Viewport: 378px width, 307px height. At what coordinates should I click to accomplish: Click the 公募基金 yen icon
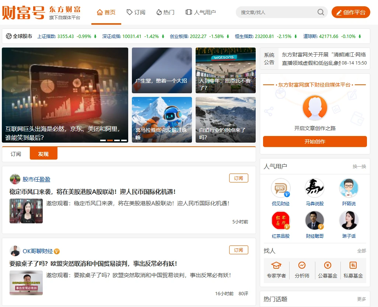328,265
